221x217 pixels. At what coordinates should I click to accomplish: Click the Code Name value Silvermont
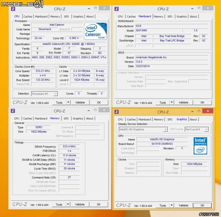coord(45,29)
